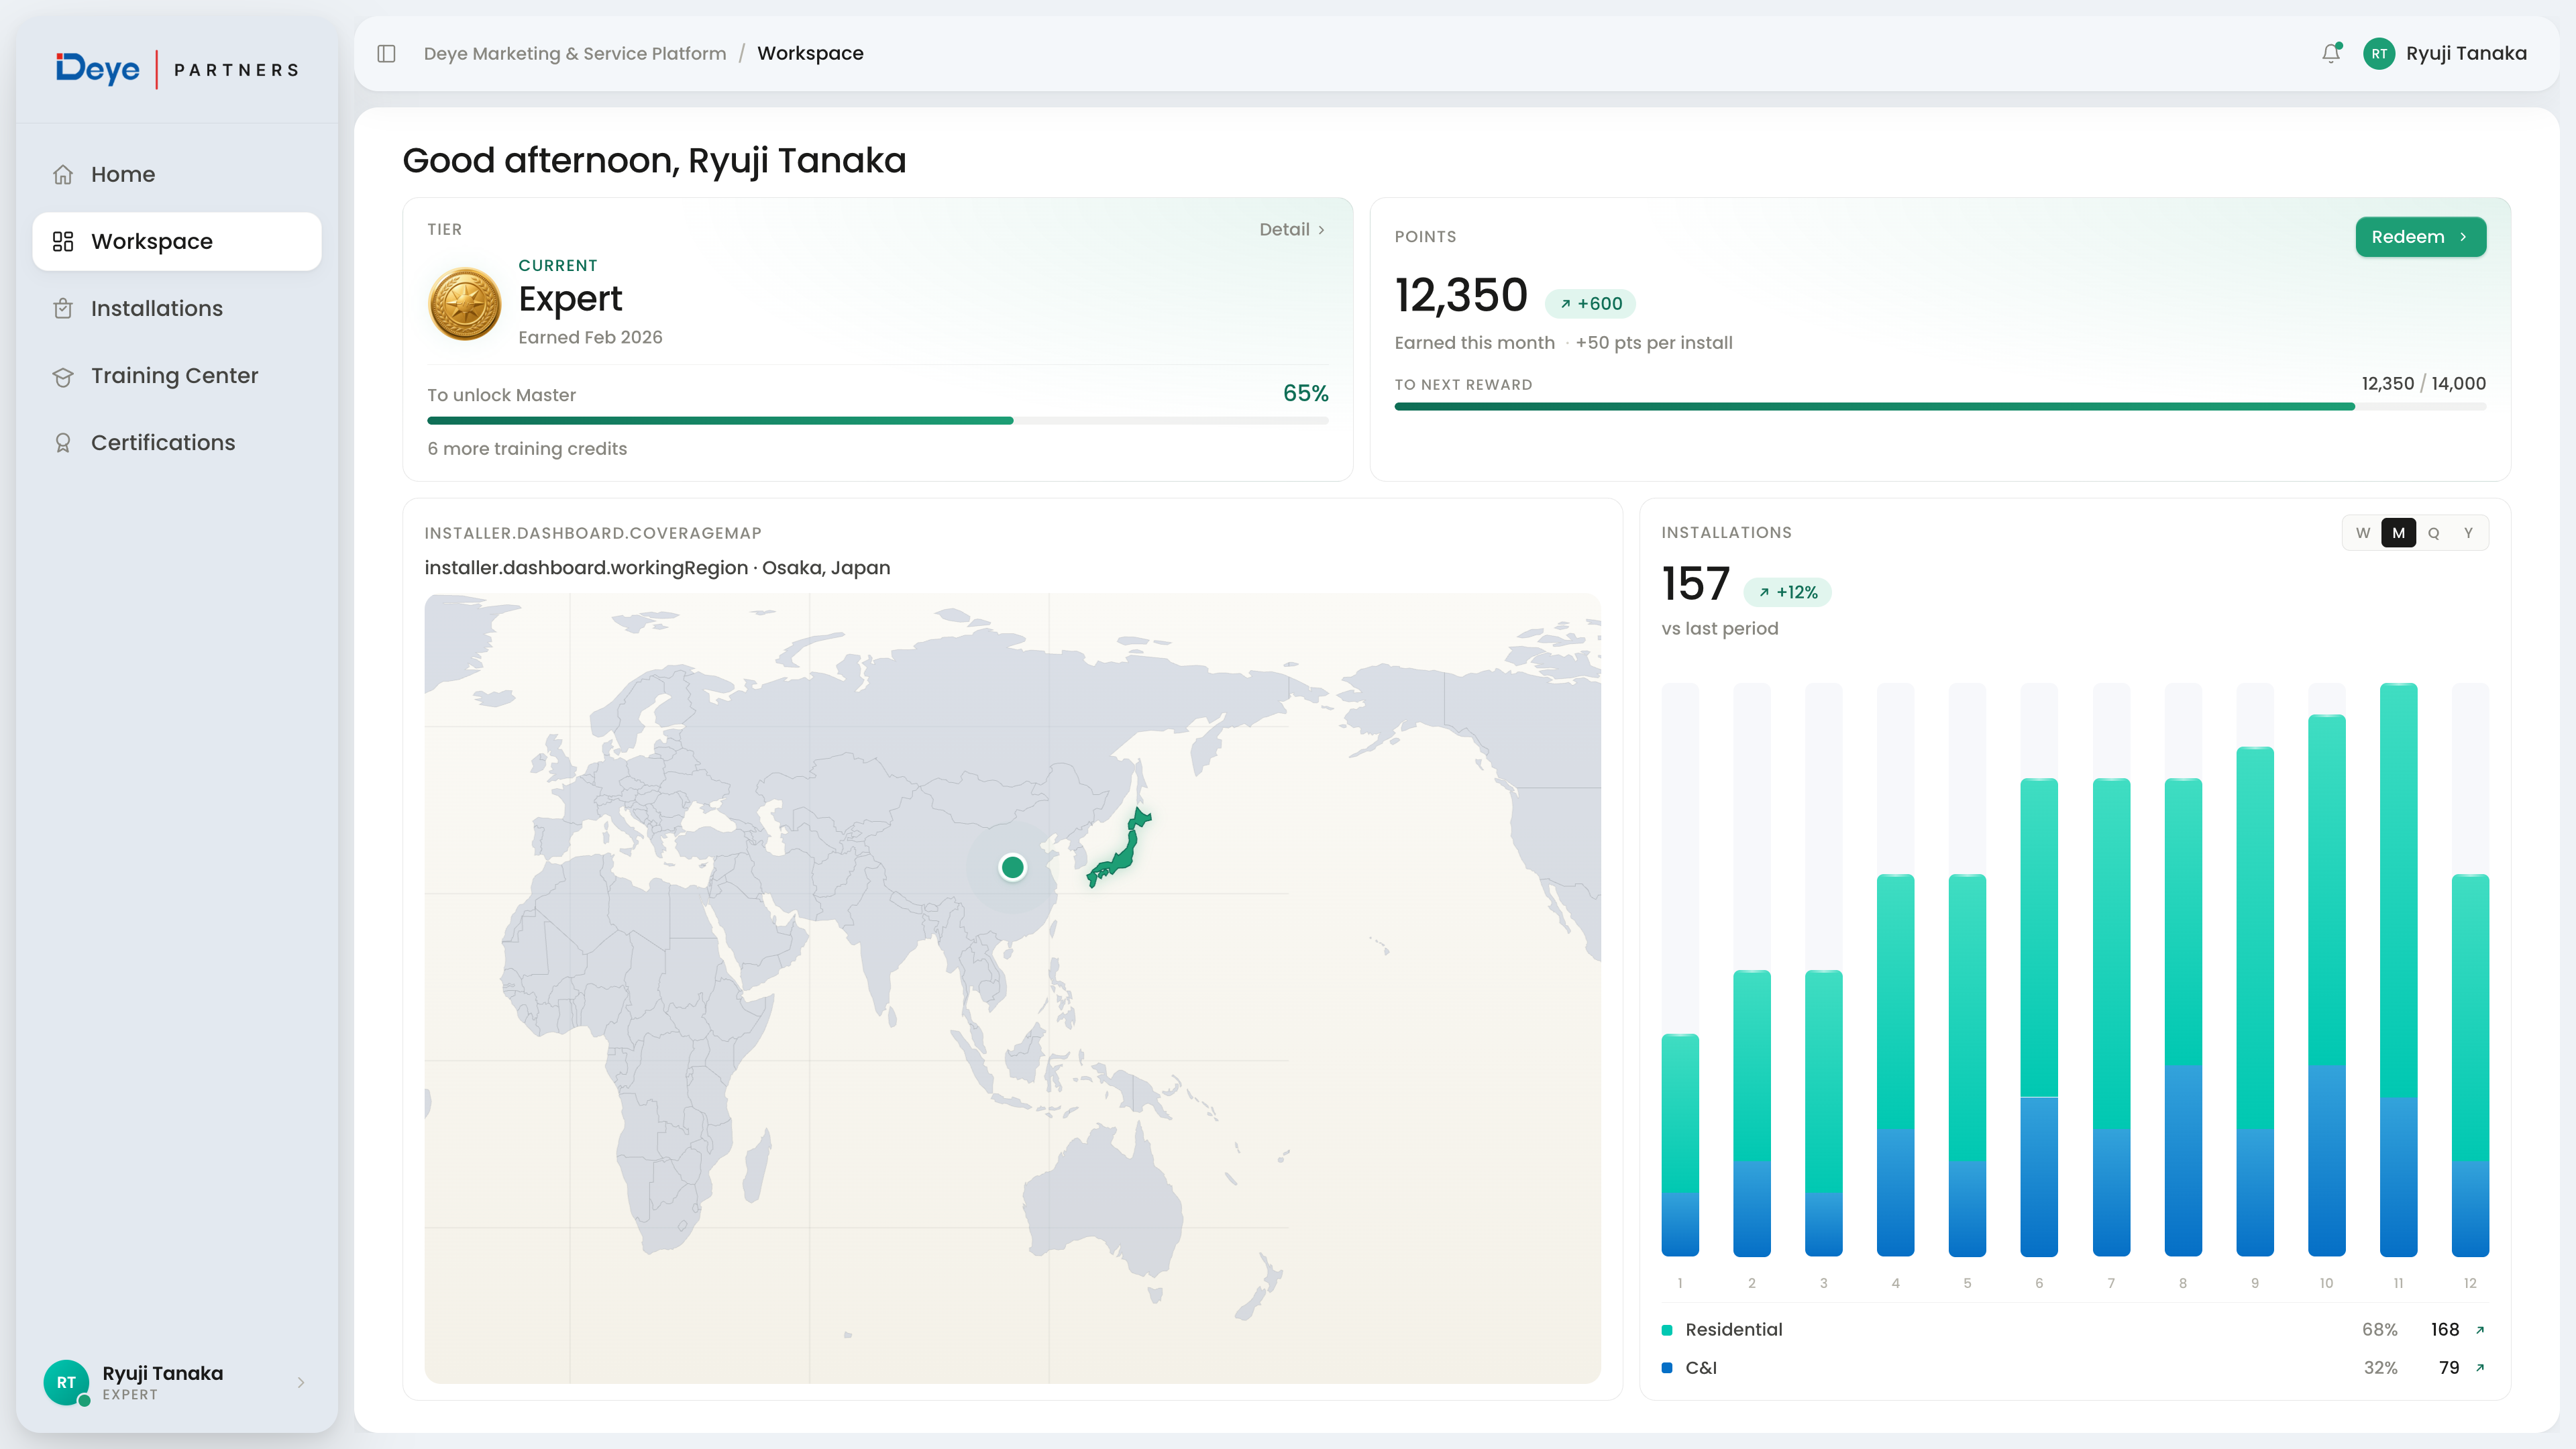Screen dimensions: 2576x1449
Task: Toggle the sidebar panel icon
Action: (386, 54)
